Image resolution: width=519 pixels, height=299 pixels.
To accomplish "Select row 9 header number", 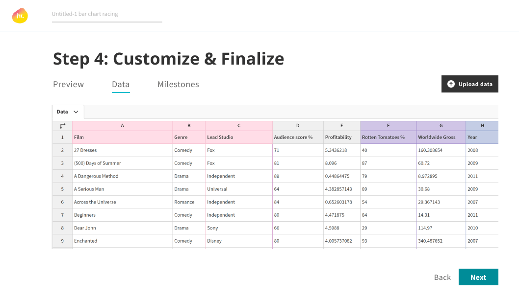I will [62, 241].
